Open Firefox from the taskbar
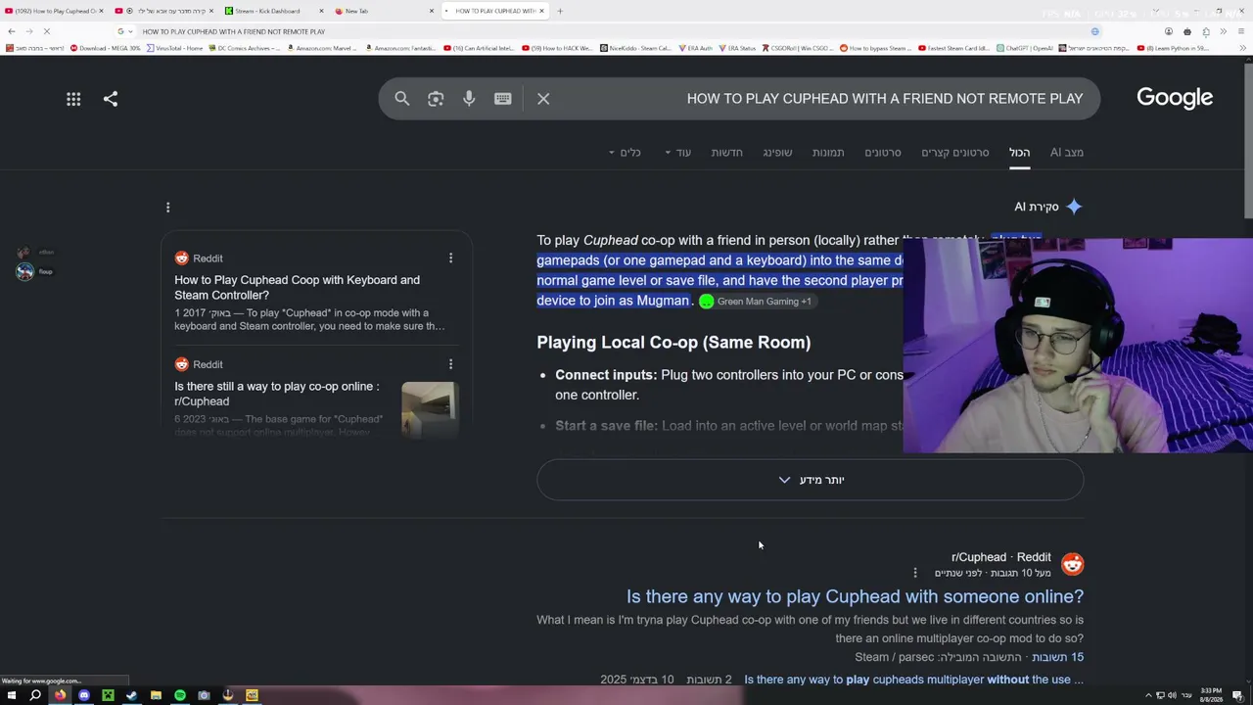The width and height of the screenshot is (1253, 705). [x=60, y=695]
